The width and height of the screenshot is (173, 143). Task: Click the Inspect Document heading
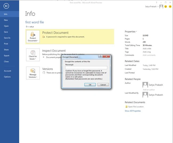pyautogui.click(x=54, y=51)
